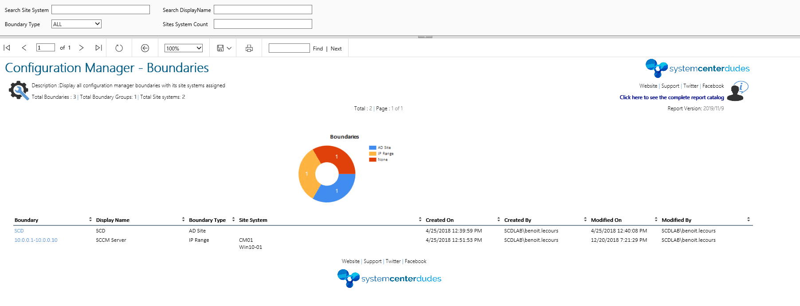Screen dimensions: 800x306
Task: Click the AD Site boundary type cell
Action: (197, 231)
